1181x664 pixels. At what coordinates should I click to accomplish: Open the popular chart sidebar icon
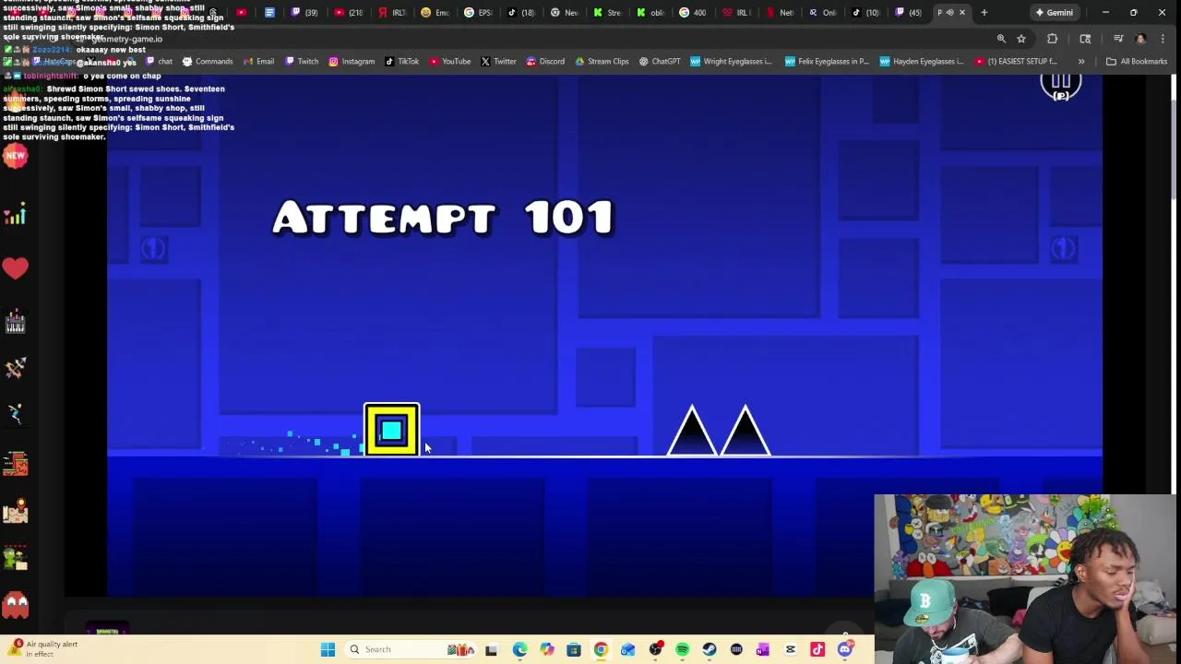click(x=15, y=216)
